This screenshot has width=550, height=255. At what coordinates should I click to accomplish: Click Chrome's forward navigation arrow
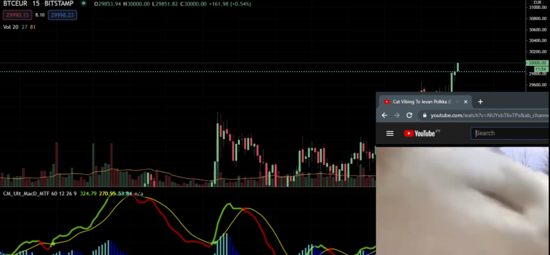[397, 115]
